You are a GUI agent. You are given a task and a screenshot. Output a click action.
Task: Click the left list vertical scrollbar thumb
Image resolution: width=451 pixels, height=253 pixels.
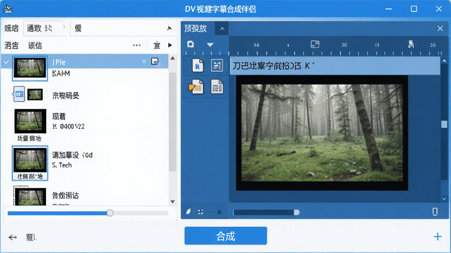click(172, 122)
